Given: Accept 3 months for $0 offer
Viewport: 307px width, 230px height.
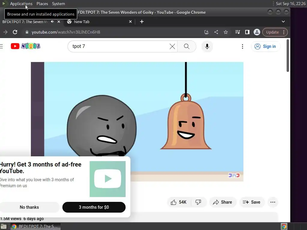Looking at the screenshot, I should (x=94, y=207).
